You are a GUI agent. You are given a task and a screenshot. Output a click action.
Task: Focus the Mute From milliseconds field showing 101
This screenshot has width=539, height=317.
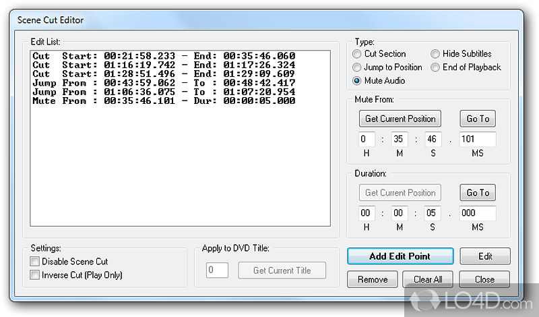click(x=478, y=140)
